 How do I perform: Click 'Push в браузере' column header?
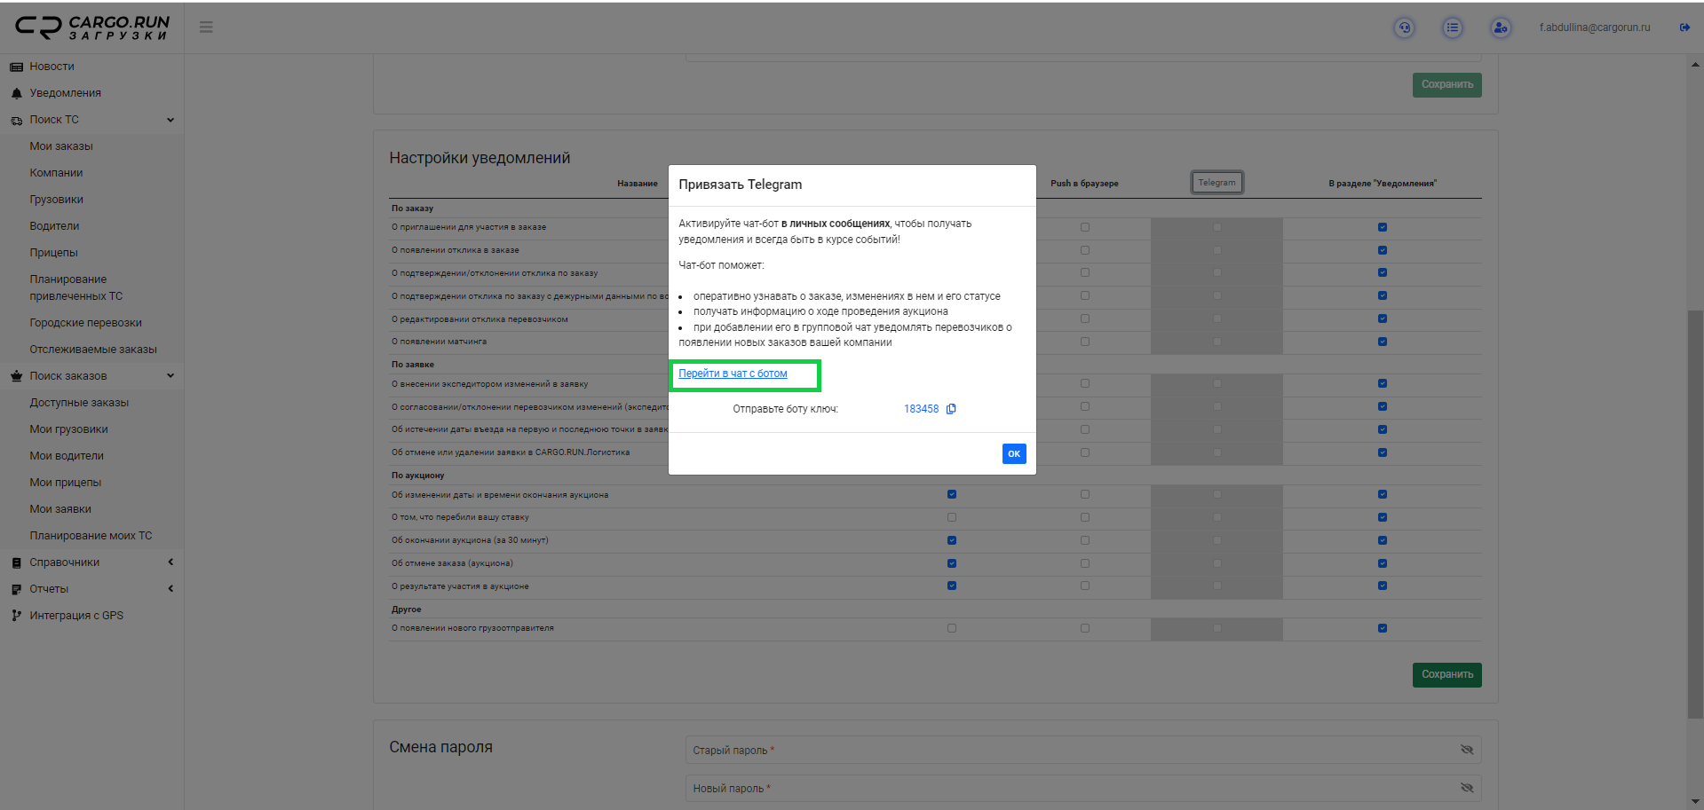(x=1084, y=184)
